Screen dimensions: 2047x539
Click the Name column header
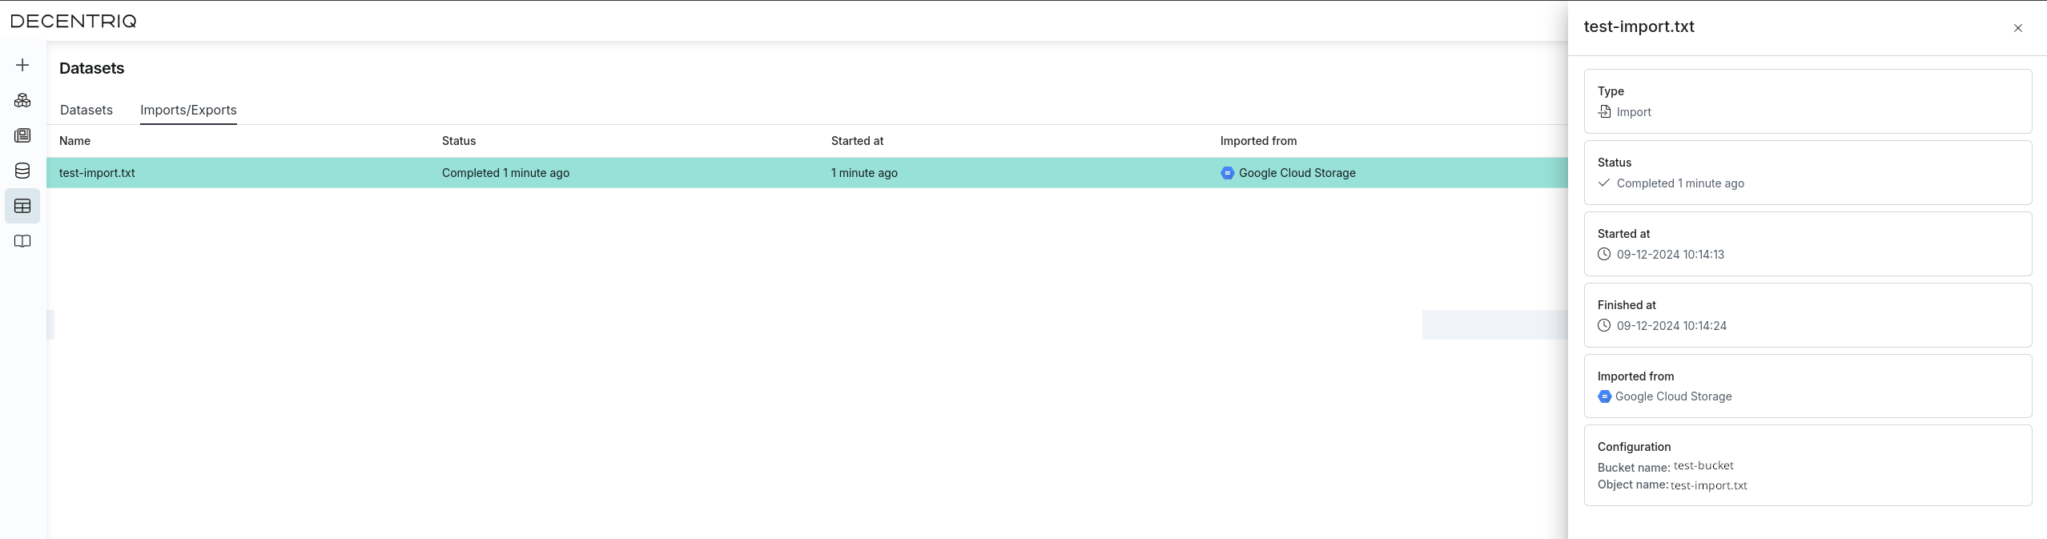click(74, 141)
